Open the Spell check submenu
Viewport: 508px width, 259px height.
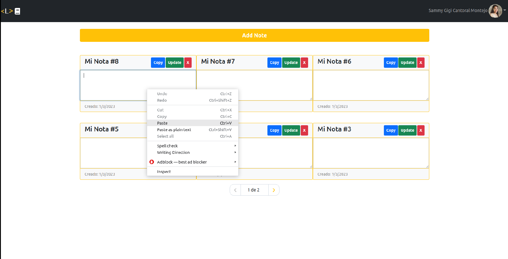pyautogui.click(x=193, y=146)
